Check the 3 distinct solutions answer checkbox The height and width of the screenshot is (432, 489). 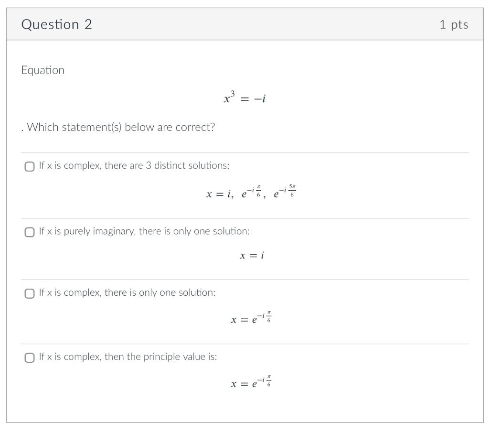tap(29, 166)
